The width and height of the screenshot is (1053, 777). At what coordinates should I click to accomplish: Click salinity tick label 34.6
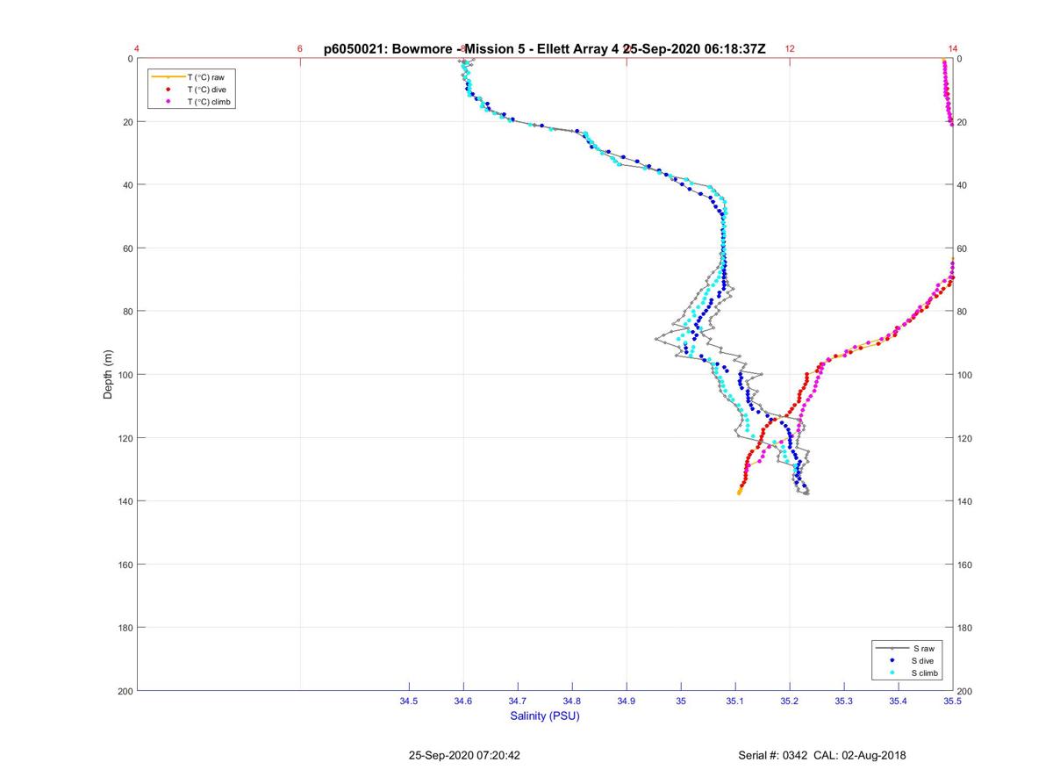point(463,701)
